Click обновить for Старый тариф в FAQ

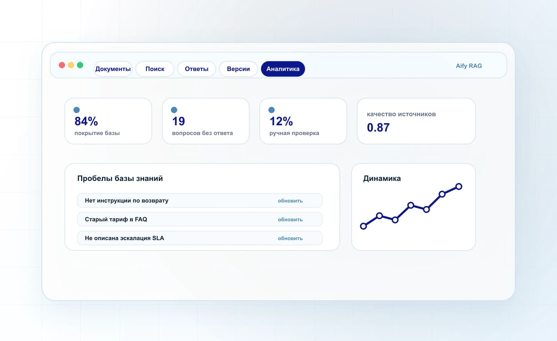point(290,220)
